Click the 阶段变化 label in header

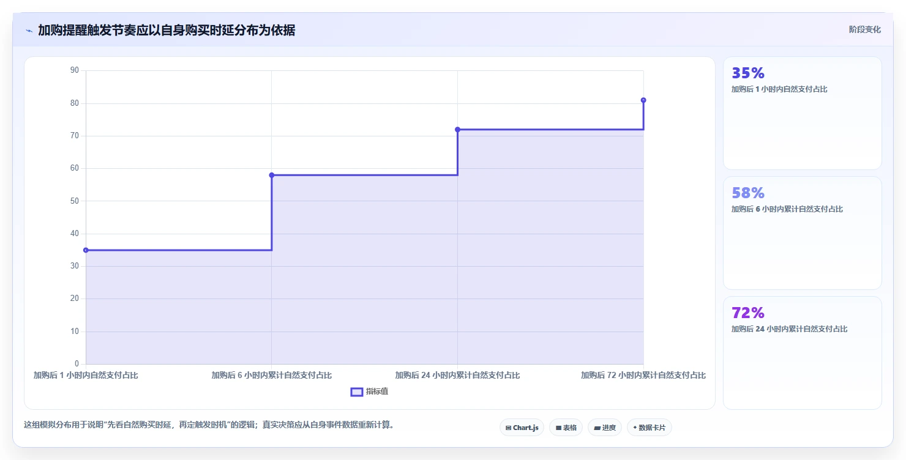[x=864, y=29]
